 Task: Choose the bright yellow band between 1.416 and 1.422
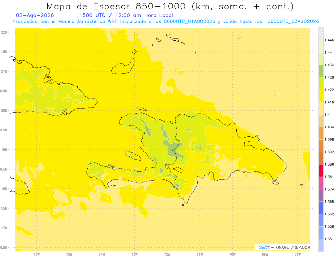pos(321,96)
